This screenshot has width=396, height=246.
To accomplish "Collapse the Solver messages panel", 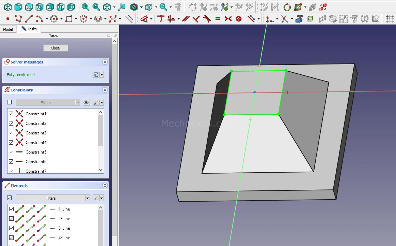I will click(x=105, y=62).
